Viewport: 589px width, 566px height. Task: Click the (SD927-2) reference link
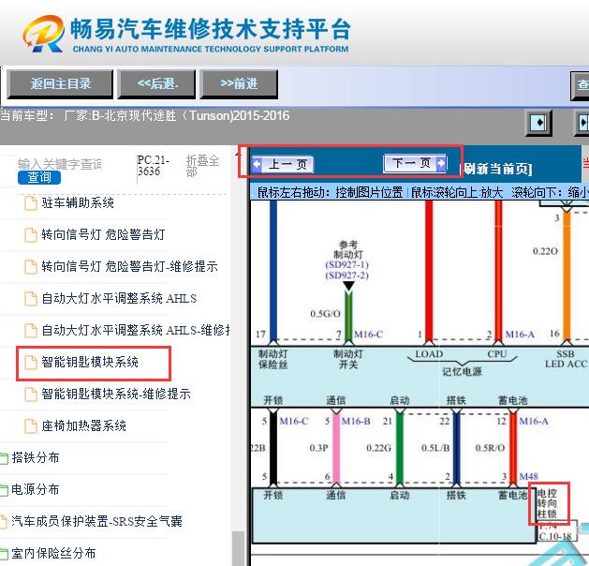(346, 276)
